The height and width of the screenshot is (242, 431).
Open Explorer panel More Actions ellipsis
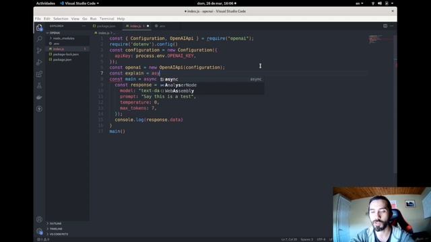(x=84, y=26)
